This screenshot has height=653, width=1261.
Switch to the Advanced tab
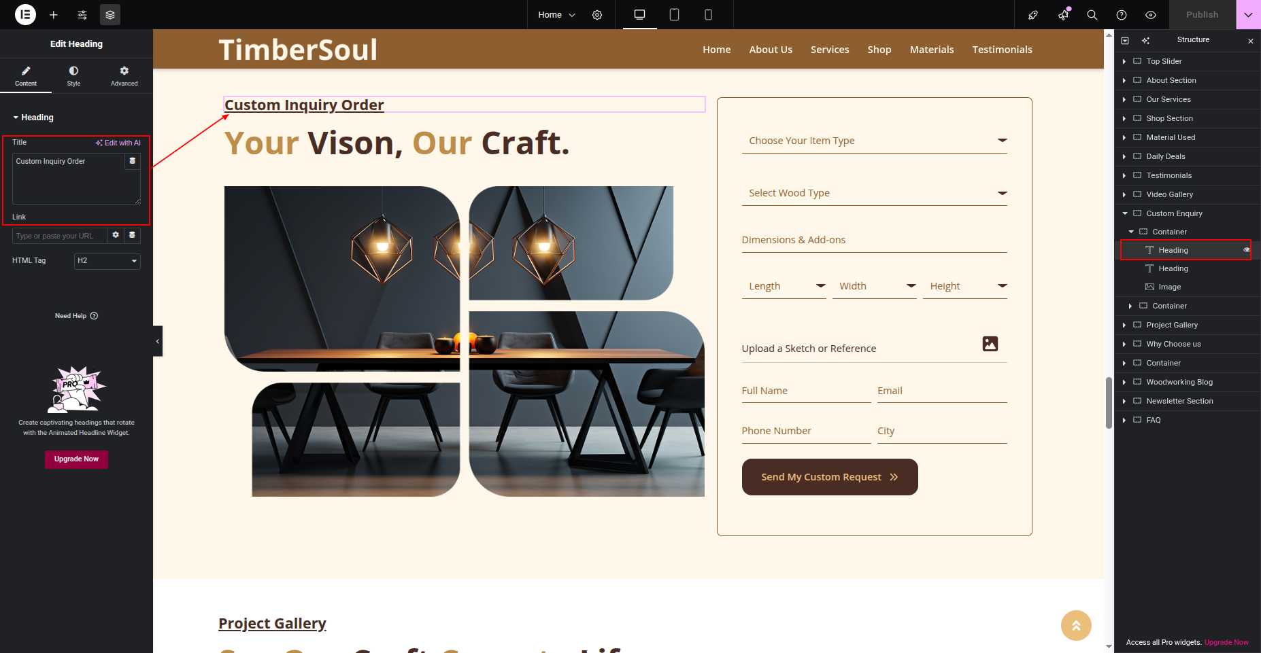click(x=124, y=75)
